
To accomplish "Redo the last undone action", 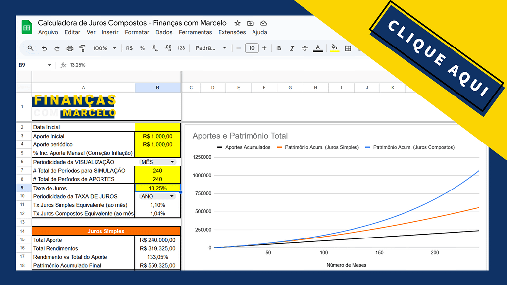I will [57, 48].
